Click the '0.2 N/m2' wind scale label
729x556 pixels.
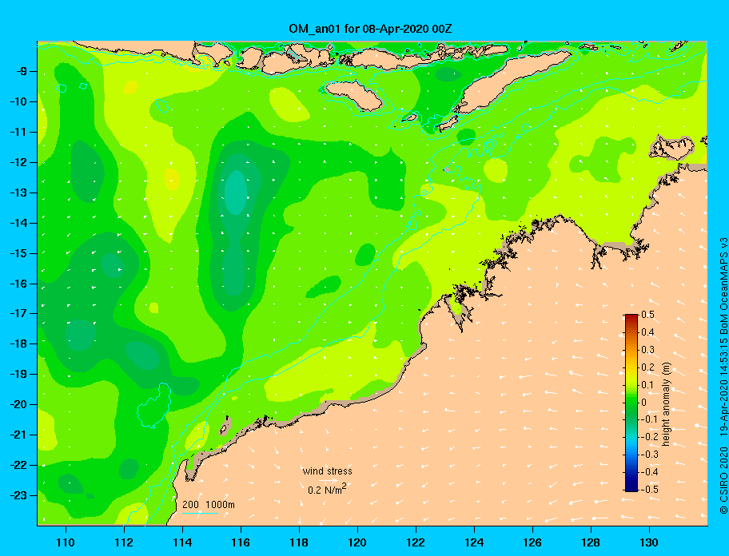327,489
